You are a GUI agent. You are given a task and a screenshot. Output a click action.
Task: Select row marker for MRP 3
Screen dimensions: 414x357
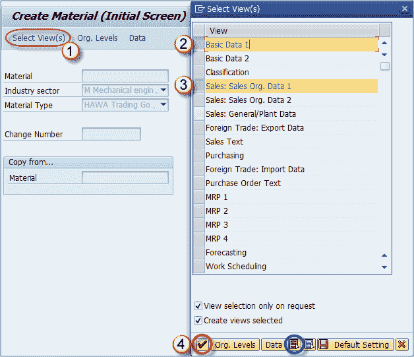click(x=199, y=224)
